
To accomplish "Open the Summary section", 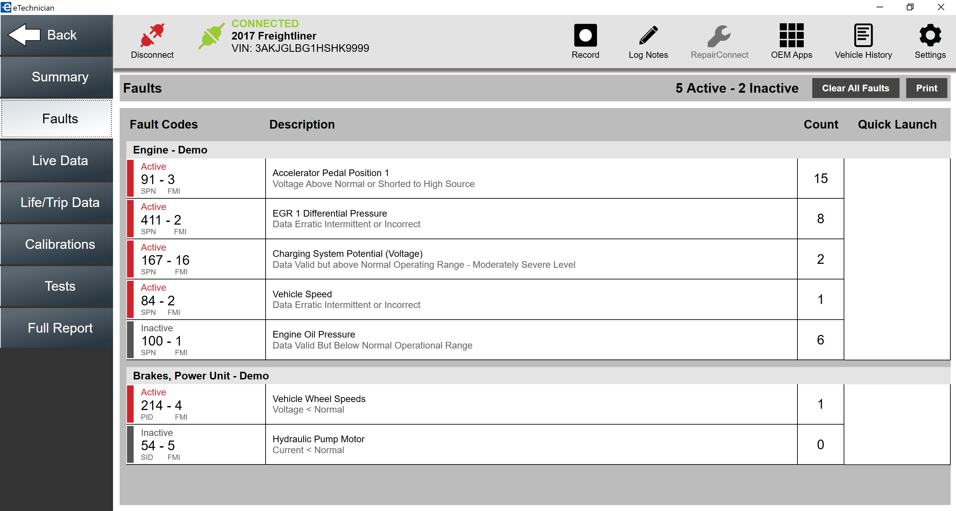I will (57, 77).
